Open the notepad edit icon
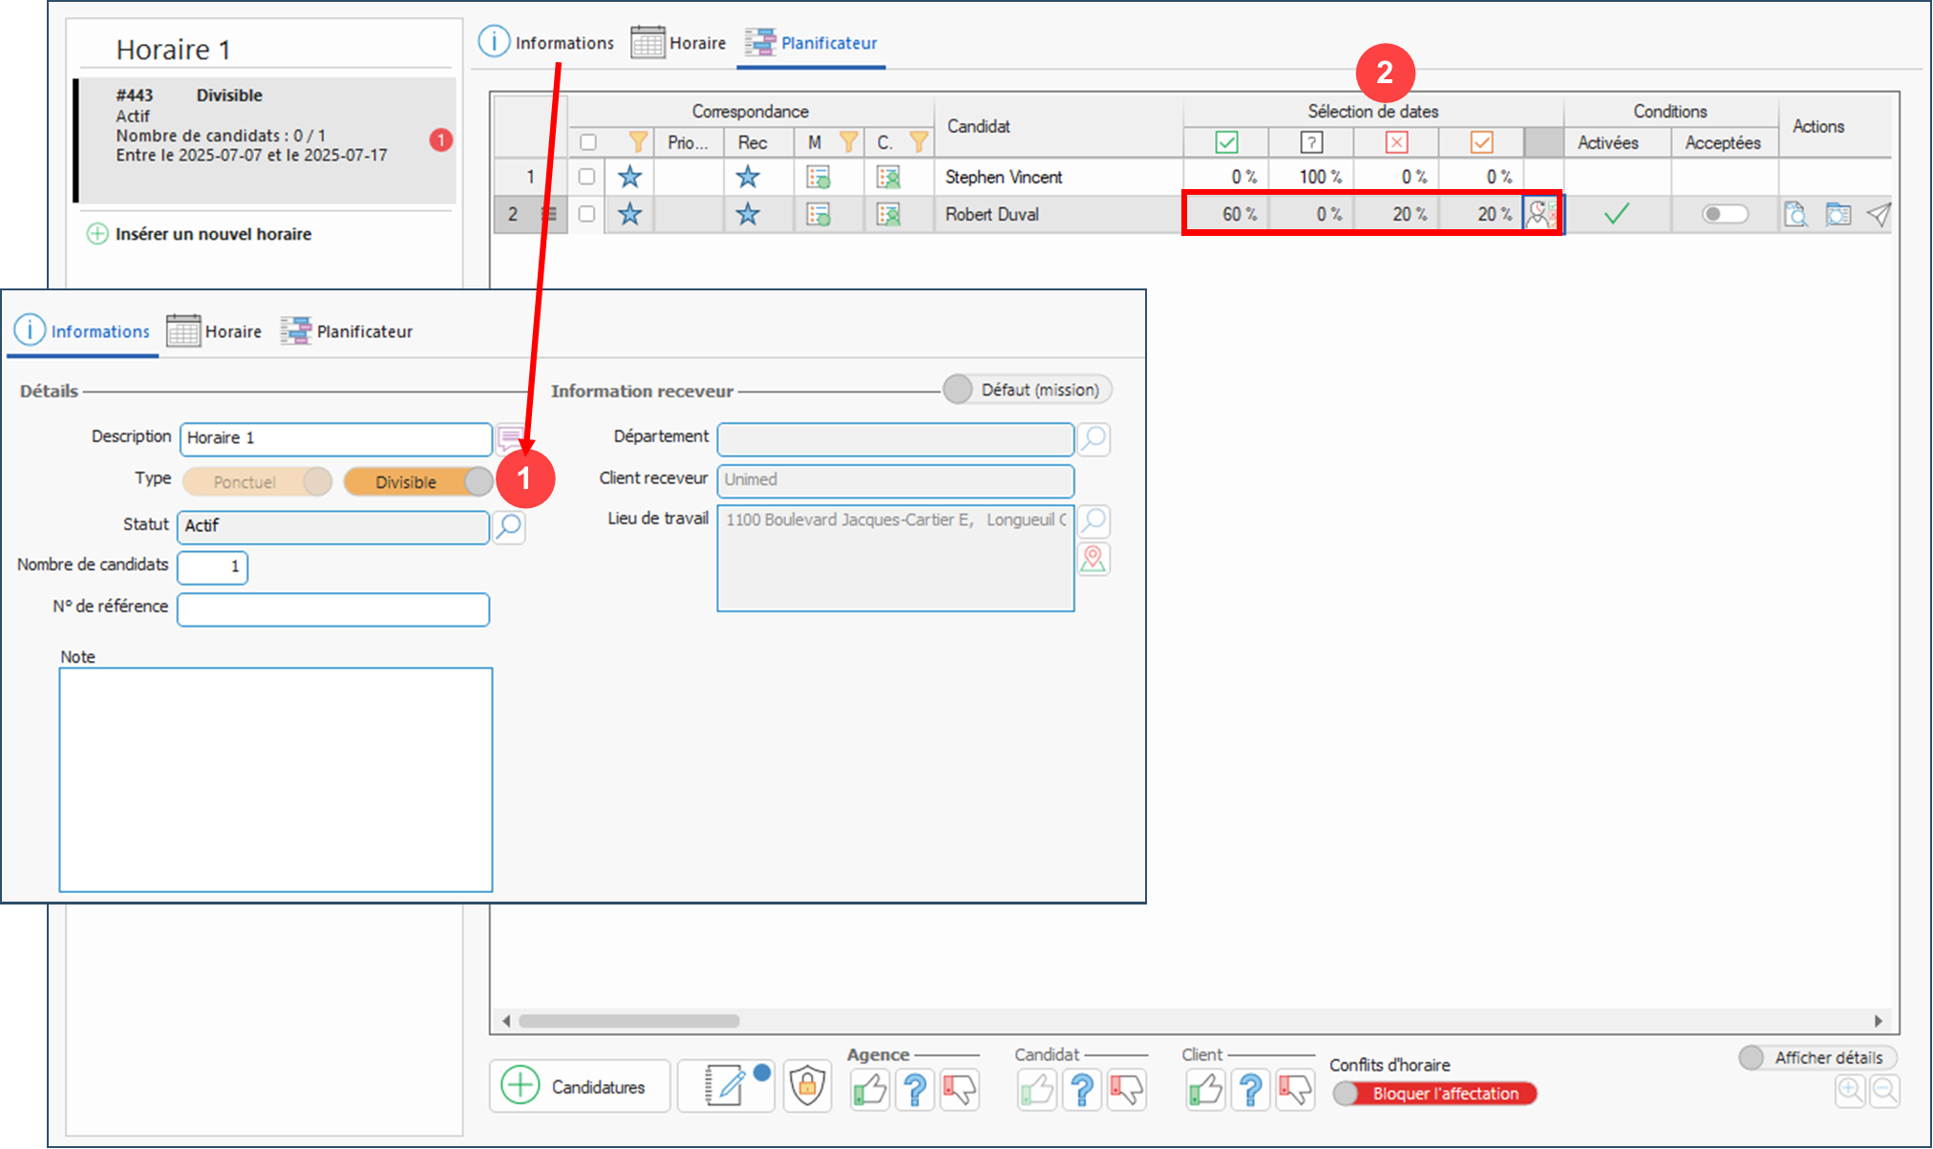This screenshot has height=1149, width=1933. tap(726, 1086)
